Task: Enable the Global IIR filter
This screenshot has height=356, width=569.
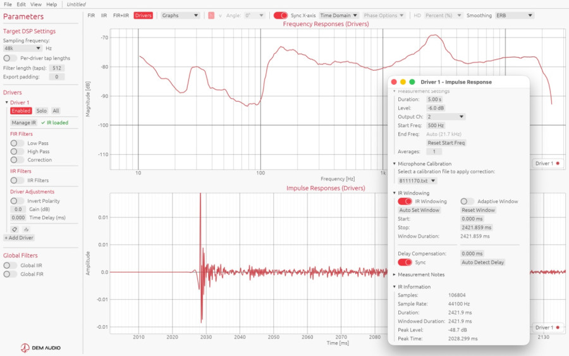Action: pos(9,266)
